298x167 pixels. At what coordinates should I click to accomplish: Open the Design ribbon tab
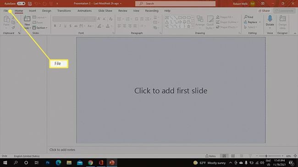[x=47, y=11]
